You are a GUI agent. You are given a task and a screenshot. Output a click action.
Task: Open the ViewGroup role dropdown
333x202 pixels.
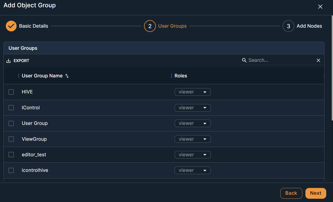pos(192,139)
